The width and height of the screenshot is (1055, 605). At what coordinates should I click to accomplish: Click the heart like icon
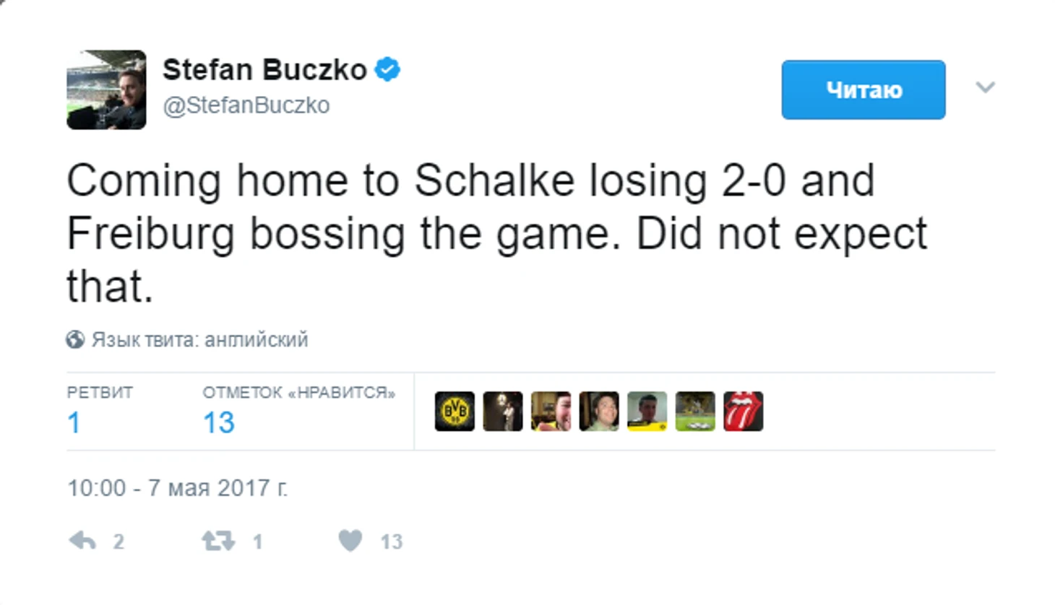point(350,540)
